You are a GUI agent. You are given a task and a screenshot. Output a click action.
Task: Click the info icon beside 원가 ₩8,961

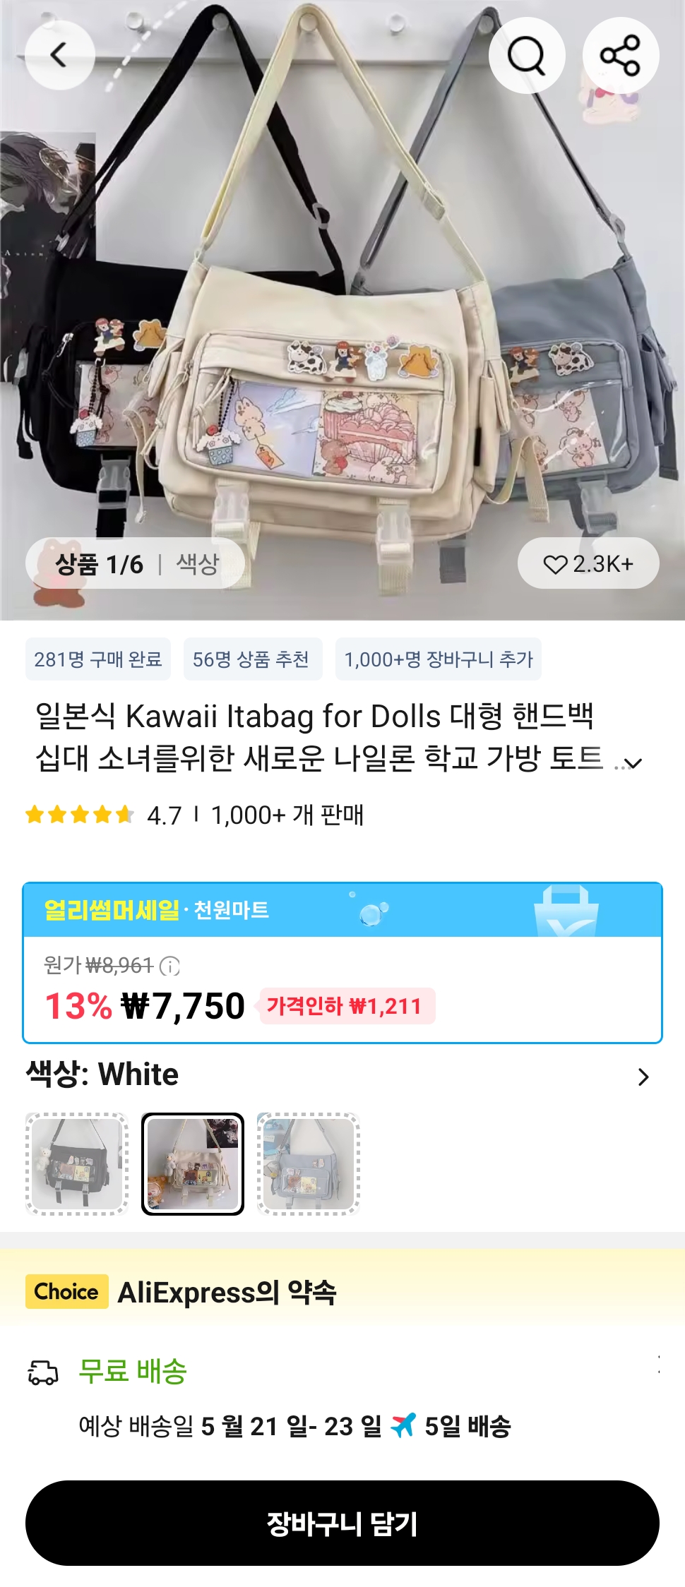169,965
